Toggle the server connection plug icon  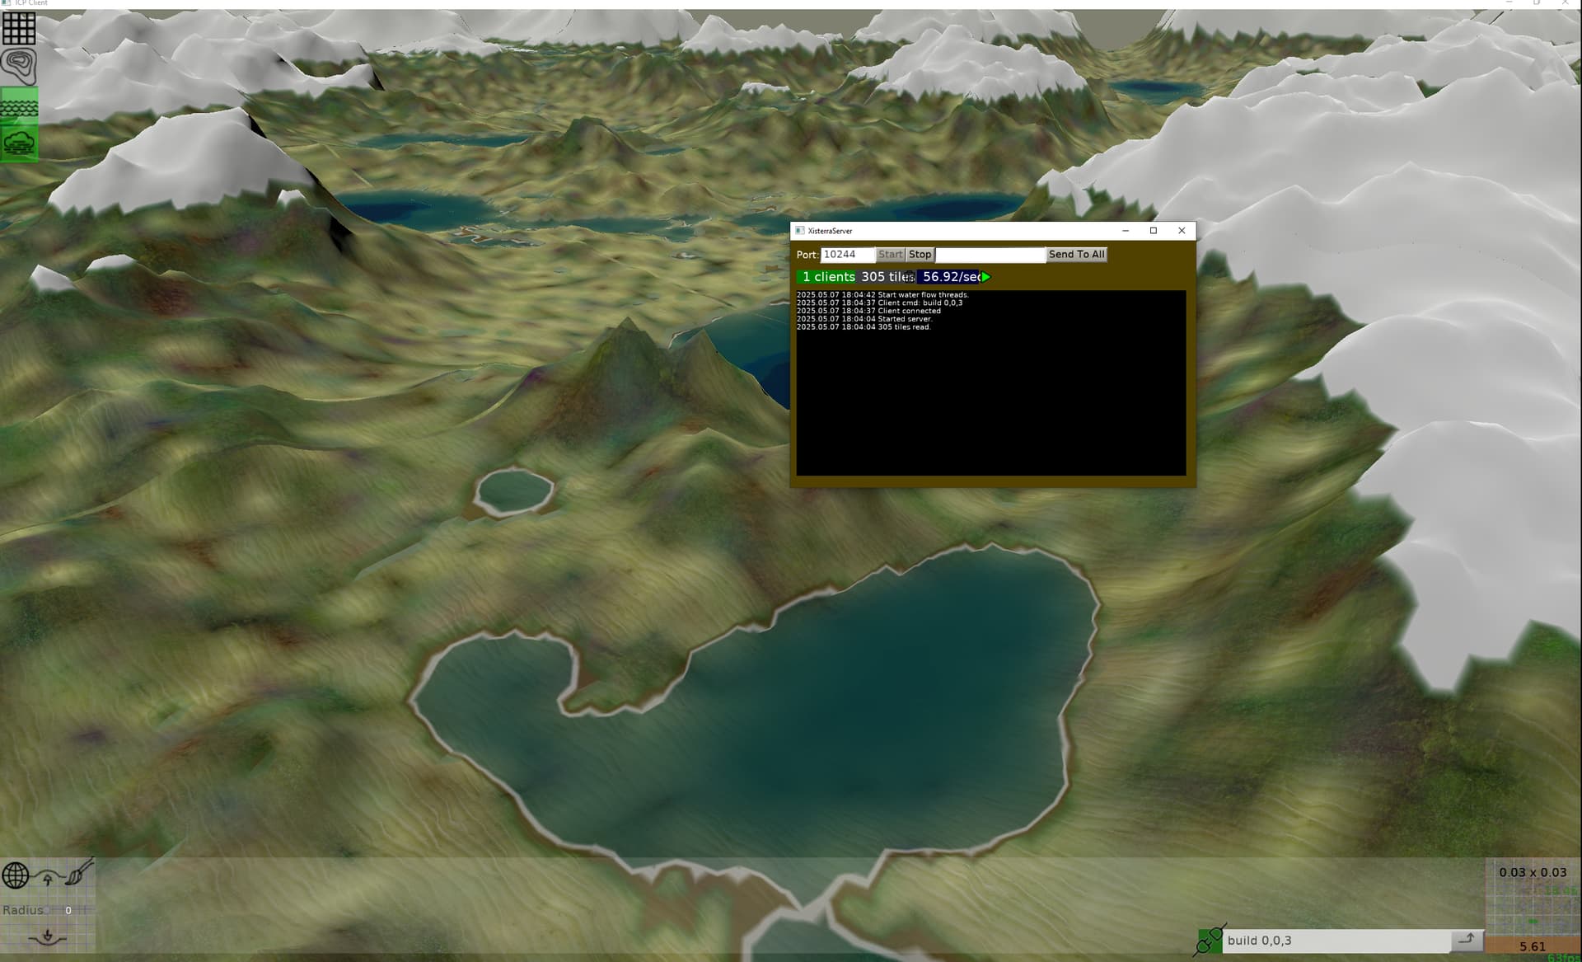(1209, 940)
